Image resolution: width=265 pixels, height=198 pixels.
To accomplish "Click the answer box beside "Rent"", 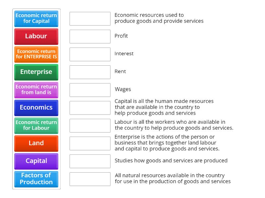I will pyautogui.click(x=90, y=72).
